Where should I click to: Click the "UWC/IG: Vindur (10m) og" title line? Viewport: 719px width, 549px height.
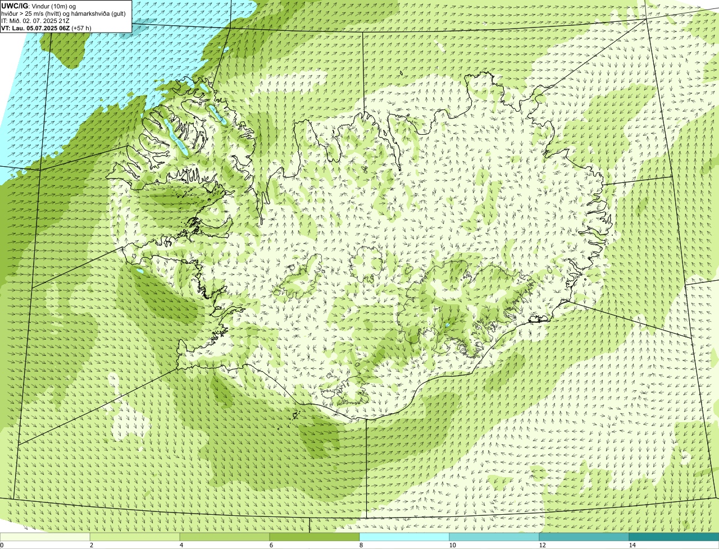39,6
